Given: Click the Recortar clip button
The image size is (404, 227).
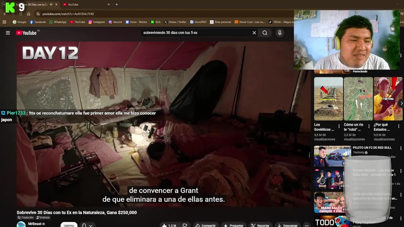Looking at the screenshot, I should point(260,225).
